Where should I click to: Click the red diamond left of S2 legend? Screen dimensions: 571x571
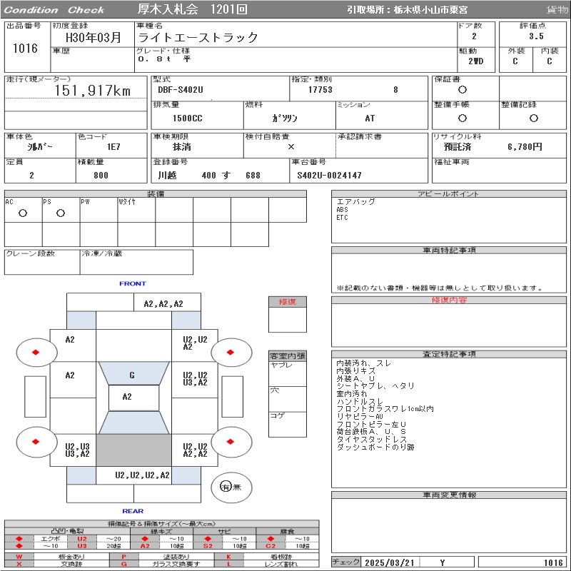(208, 539)
